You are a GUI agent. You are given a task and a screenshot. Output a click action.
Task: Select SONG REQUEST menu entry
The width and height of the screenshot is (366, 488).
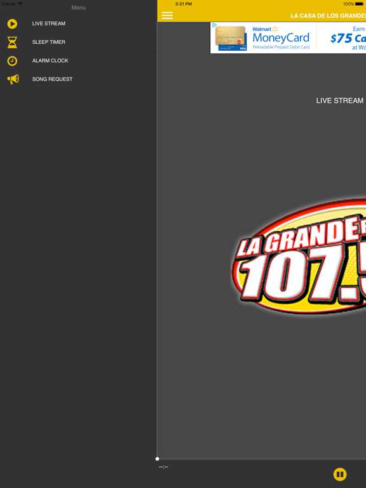pyautogui.click(x=78, y=79)
